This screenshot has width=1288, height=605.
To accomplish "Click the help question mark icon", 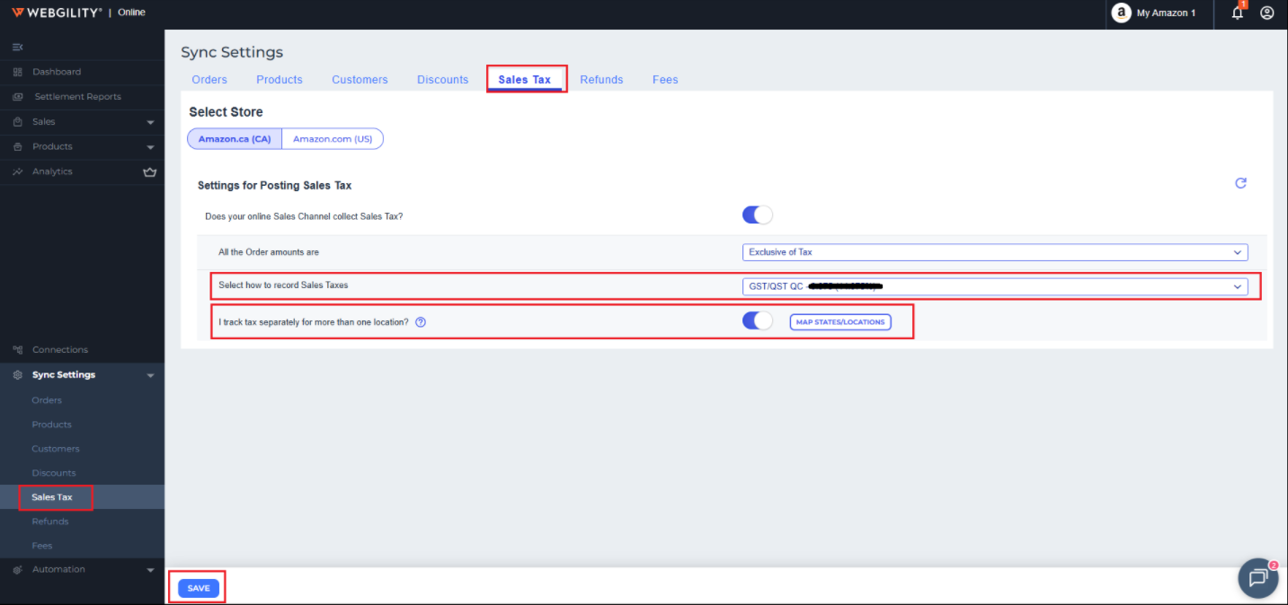I will (421, 322).
